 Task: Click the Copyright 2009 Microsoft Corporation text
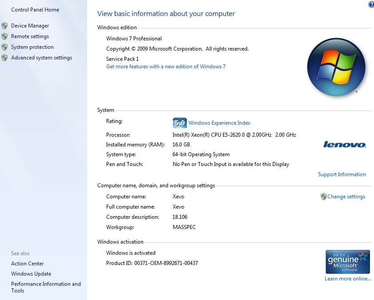coord(177,49)
